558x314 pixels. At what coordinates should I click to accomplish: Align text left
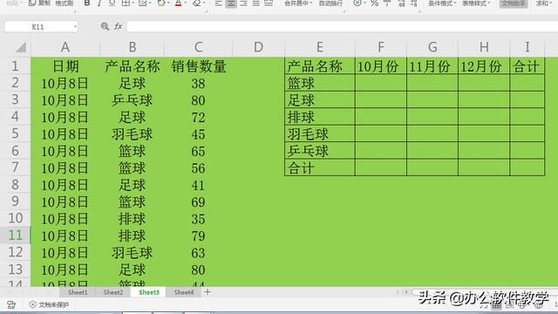[219, 3]
